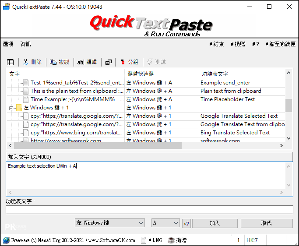Click inside the 加入文字 text area
This screenshot has width=299, height=246.
click(x=146, y=176)
